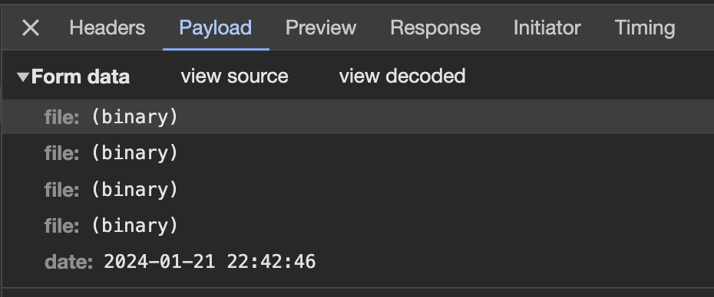This screenshot has width=714, height=297.
Task: Close the request details panel
Action: tap(31, 28)
